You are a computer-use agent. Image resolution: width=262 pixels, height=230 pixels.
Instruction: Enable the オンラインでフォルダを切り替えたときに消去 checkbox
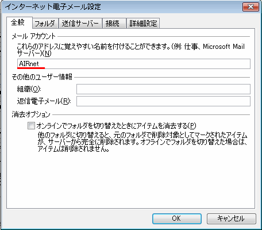click(31, 126)
